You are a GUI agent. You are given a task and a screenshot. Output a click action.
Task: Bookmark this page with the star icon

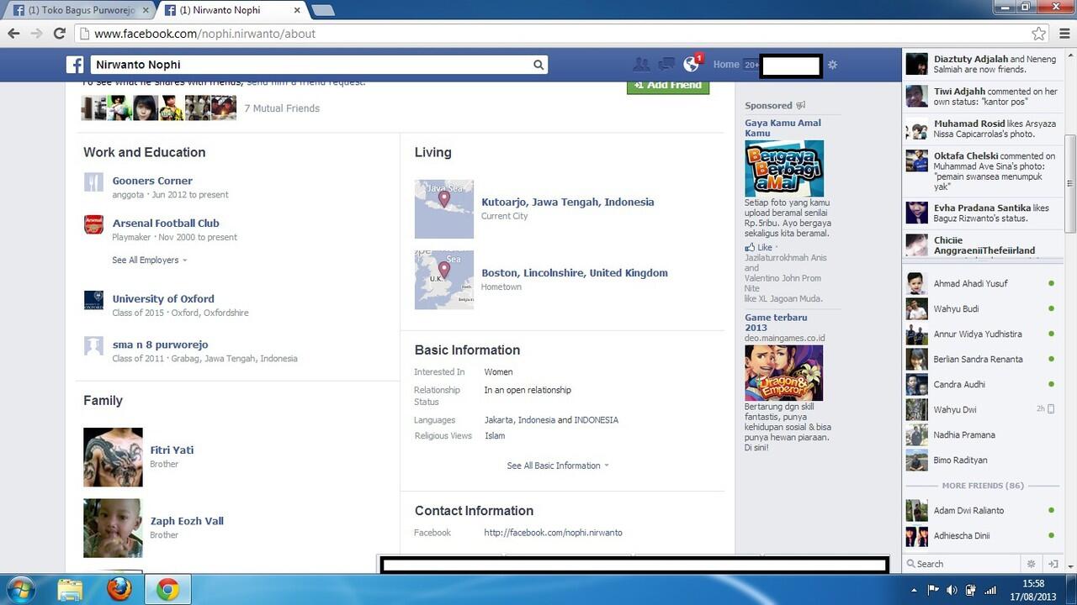pyautogui.click(x=1038, y=34)
